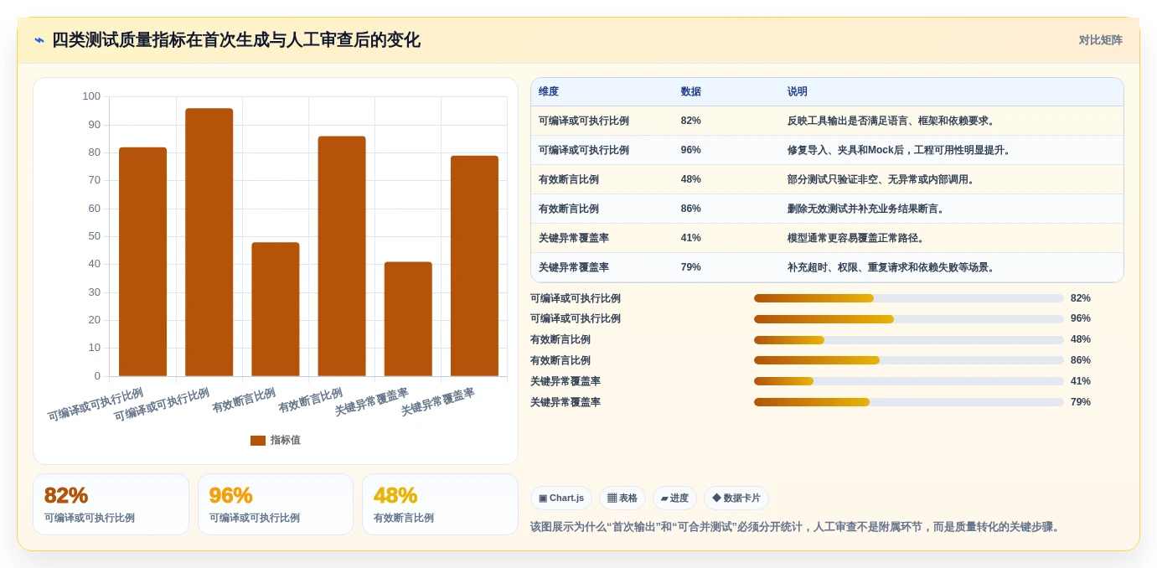Click the chart bar with value 86
1157x568 pixels.
coord(342,256)
